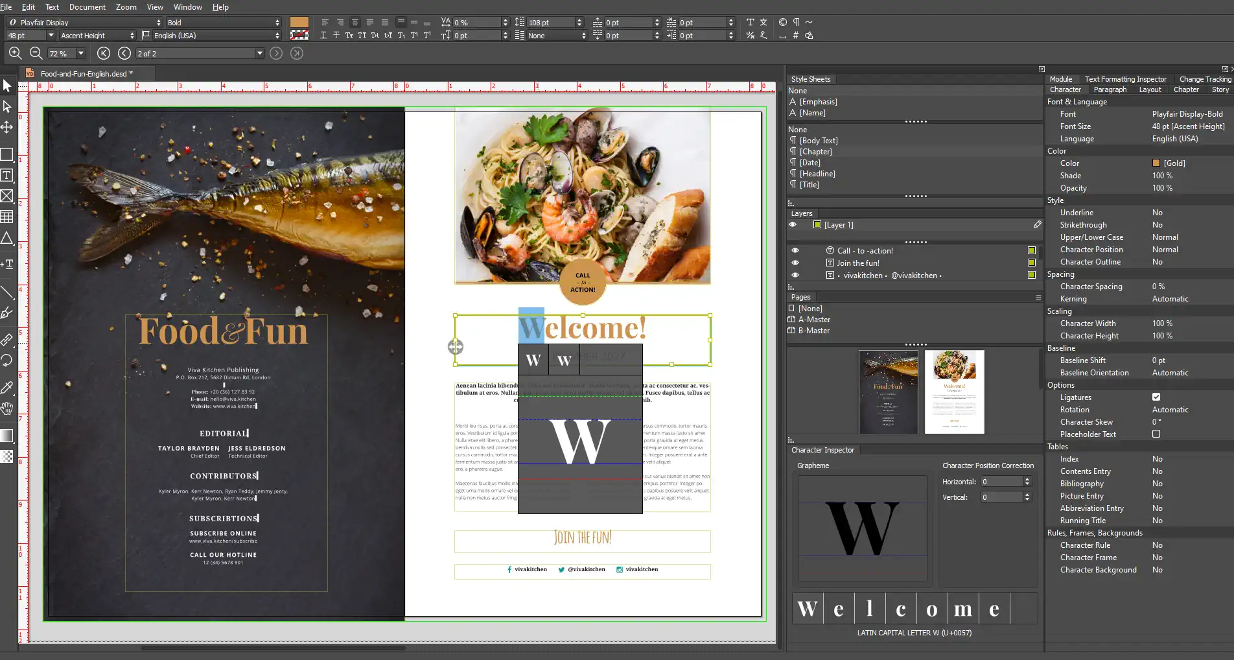Select the Table tool
This screenshot has width=1234, height=660.
pyautogui.click(x=7, y=216)
